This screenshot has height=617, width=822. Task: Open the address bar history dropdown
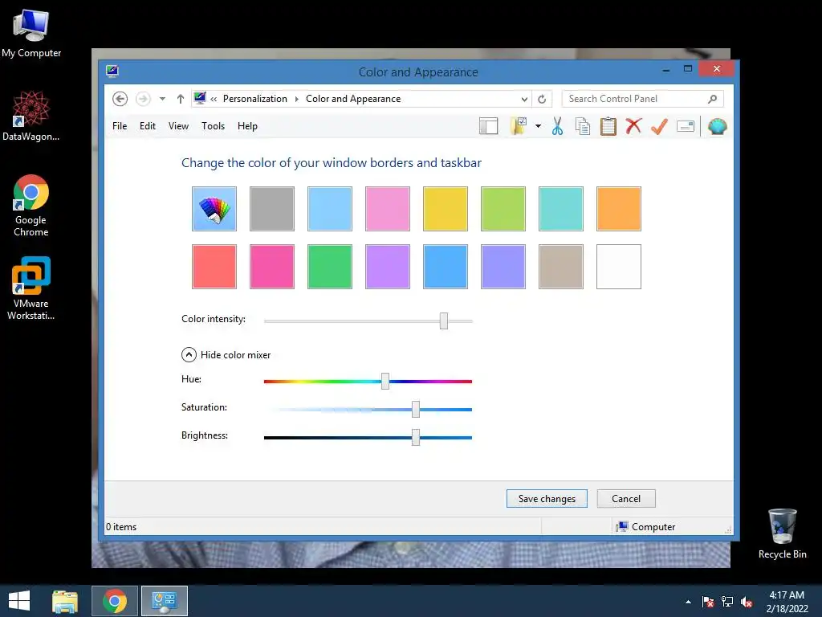[524, 99]
